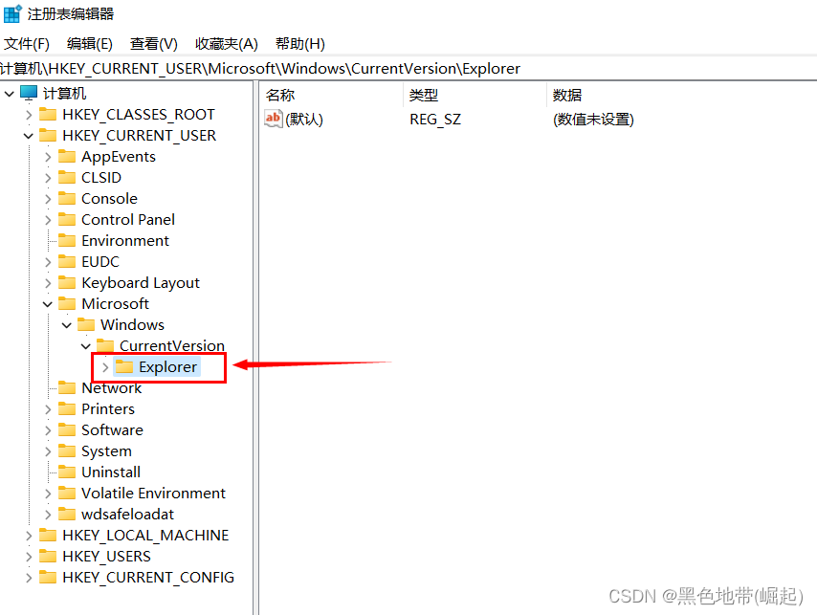The height and width of the screenshot is (615, 817).
Task: Open the 编辑(E) menu
Action: pos(90,44)
